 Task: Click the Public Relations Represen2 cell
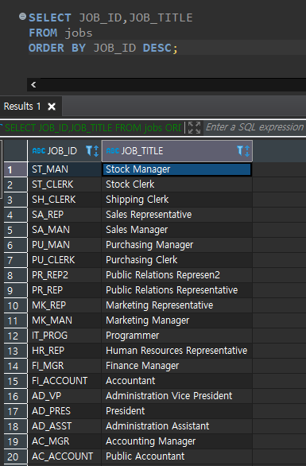[x=177, y=275]
